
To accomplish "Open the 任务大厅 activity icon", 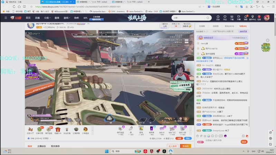I will 30,131.
